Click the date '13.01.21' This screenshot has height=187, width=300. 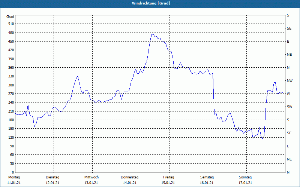click(x=91, y=183)
